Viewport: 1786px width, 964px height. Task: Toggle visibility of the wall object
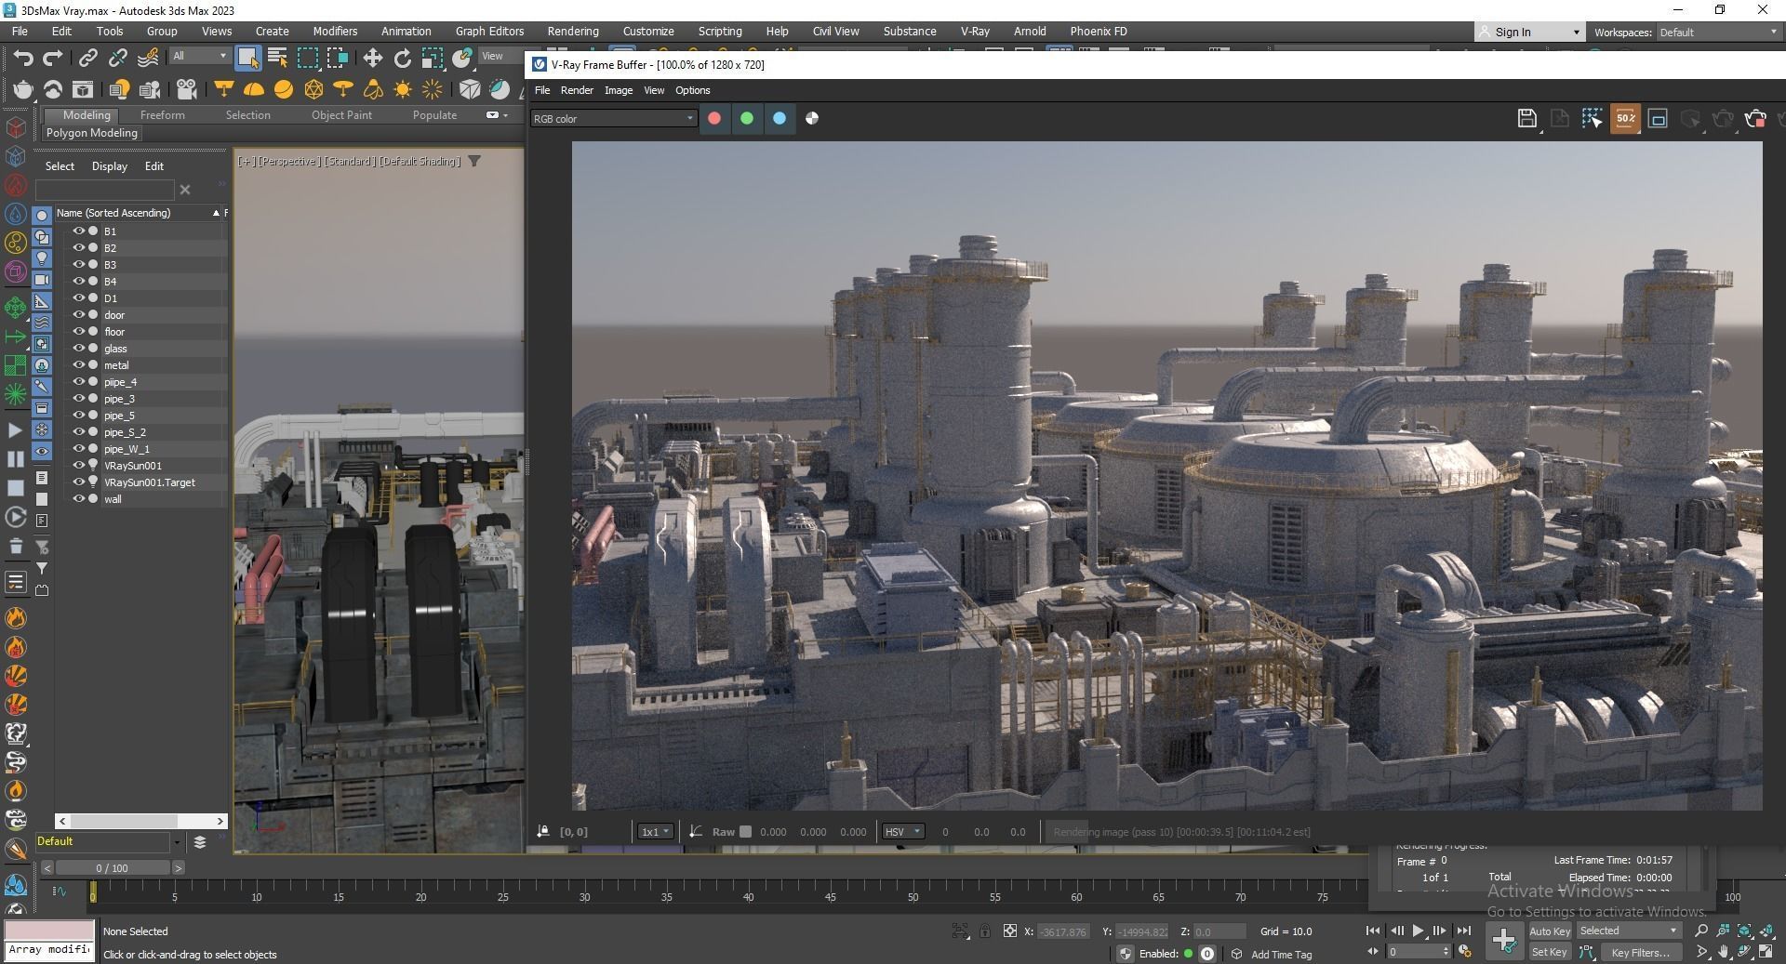coord(79,499)
